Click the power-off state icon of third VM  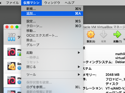pyautogui.click(x=19, y=82)
